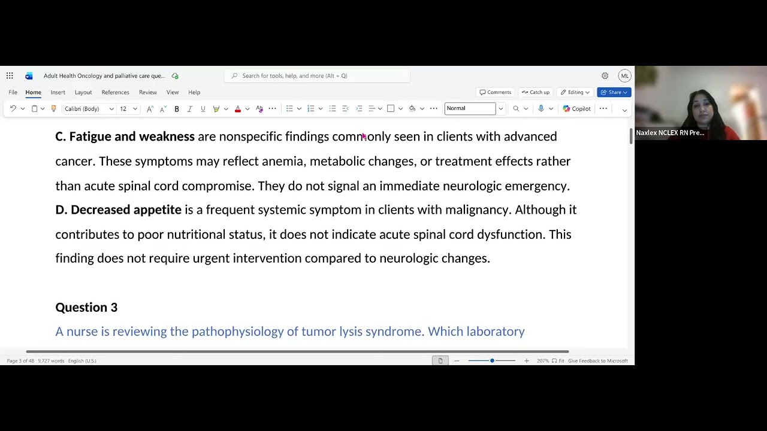Switch to the References tab
The height and width of the screenshot is (431, 767).
(115, 93)
